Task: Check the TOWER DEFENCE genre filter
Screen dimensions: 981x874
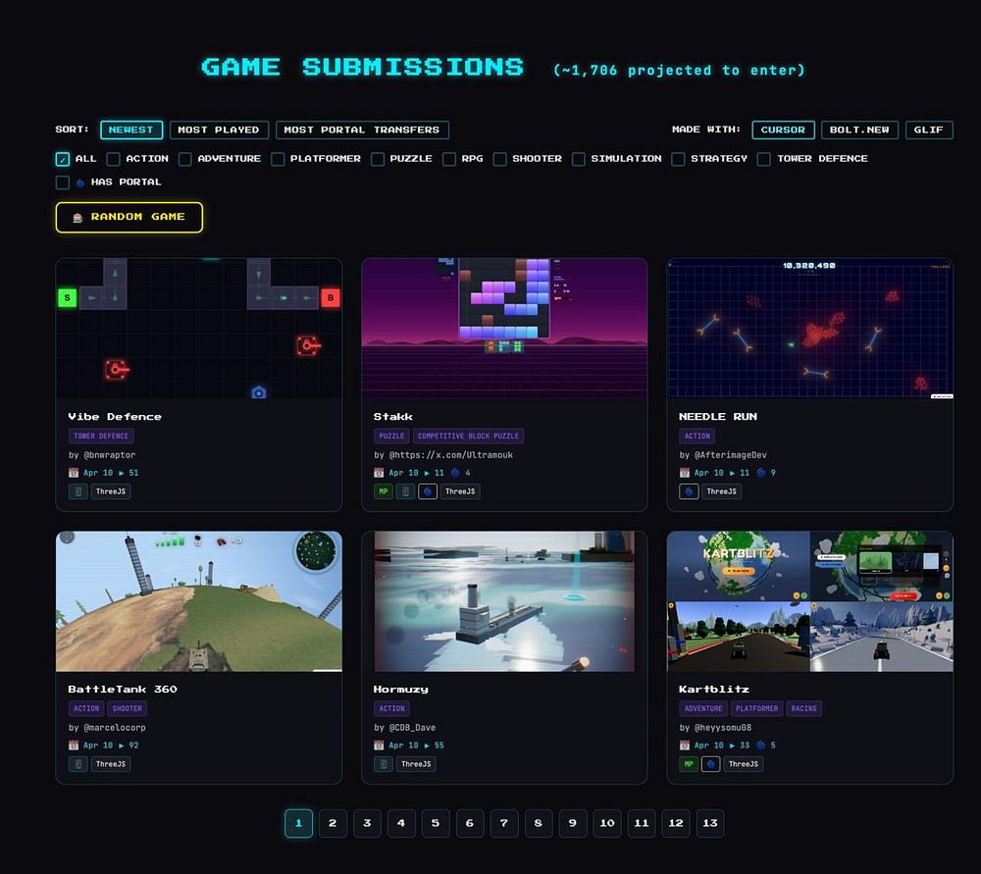Action: point(764,159)
